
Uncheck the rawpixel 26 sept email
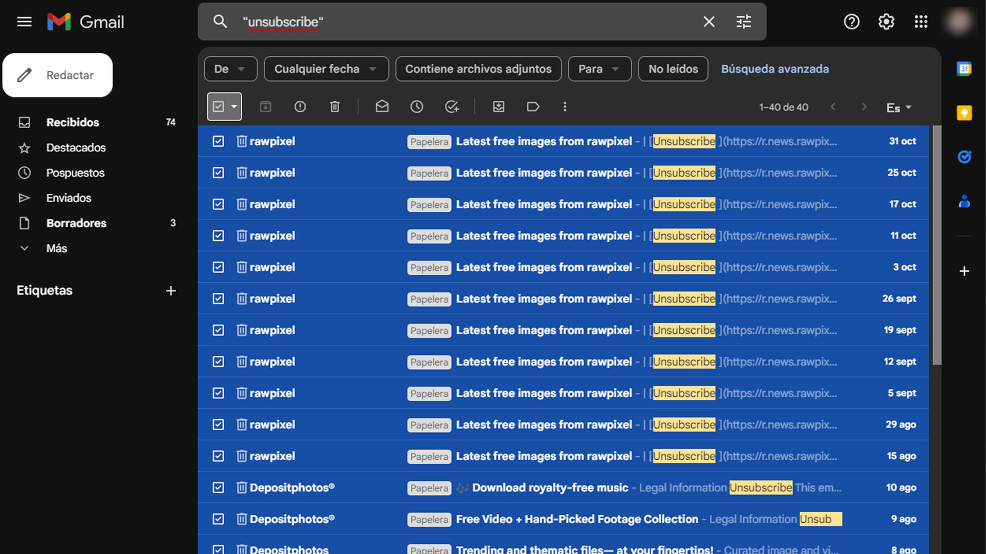[x=218, y=299]
